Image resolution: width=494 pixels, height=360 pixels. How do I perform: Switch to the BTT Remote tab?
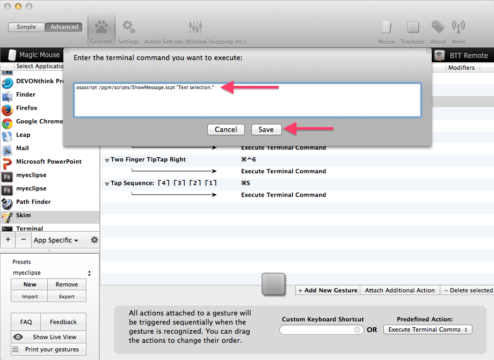[x=461, y=55]
